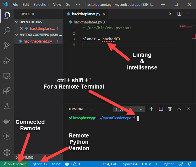Open the File menu
The width and height of the screenshot is (196, 167).
pos(15,5)
